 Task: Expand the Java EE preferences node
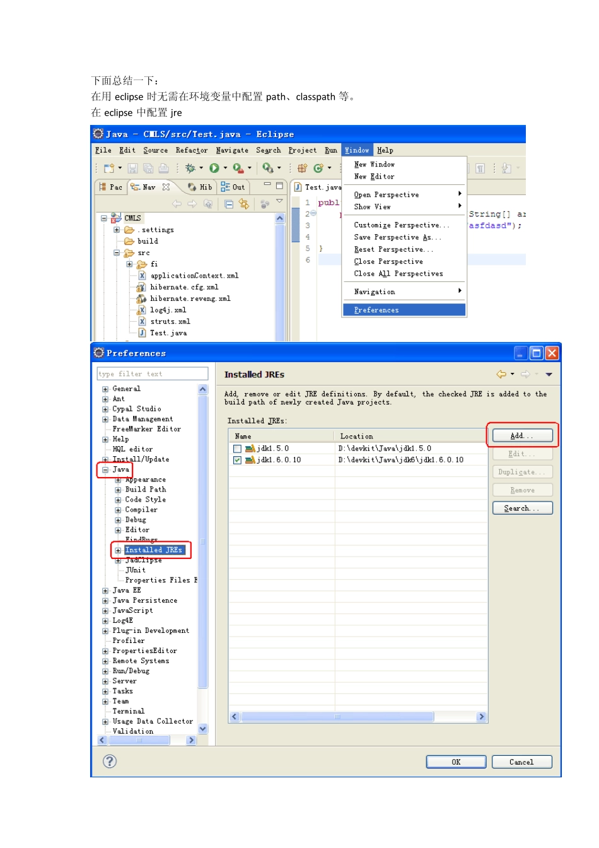click(105, 591)
